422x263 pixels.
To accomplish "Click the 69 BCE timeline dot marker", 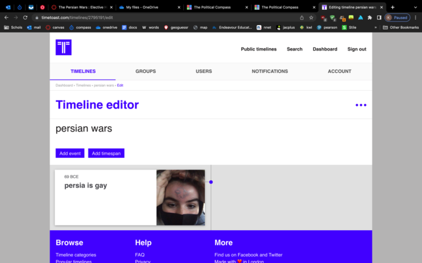I will click(211, 182).
